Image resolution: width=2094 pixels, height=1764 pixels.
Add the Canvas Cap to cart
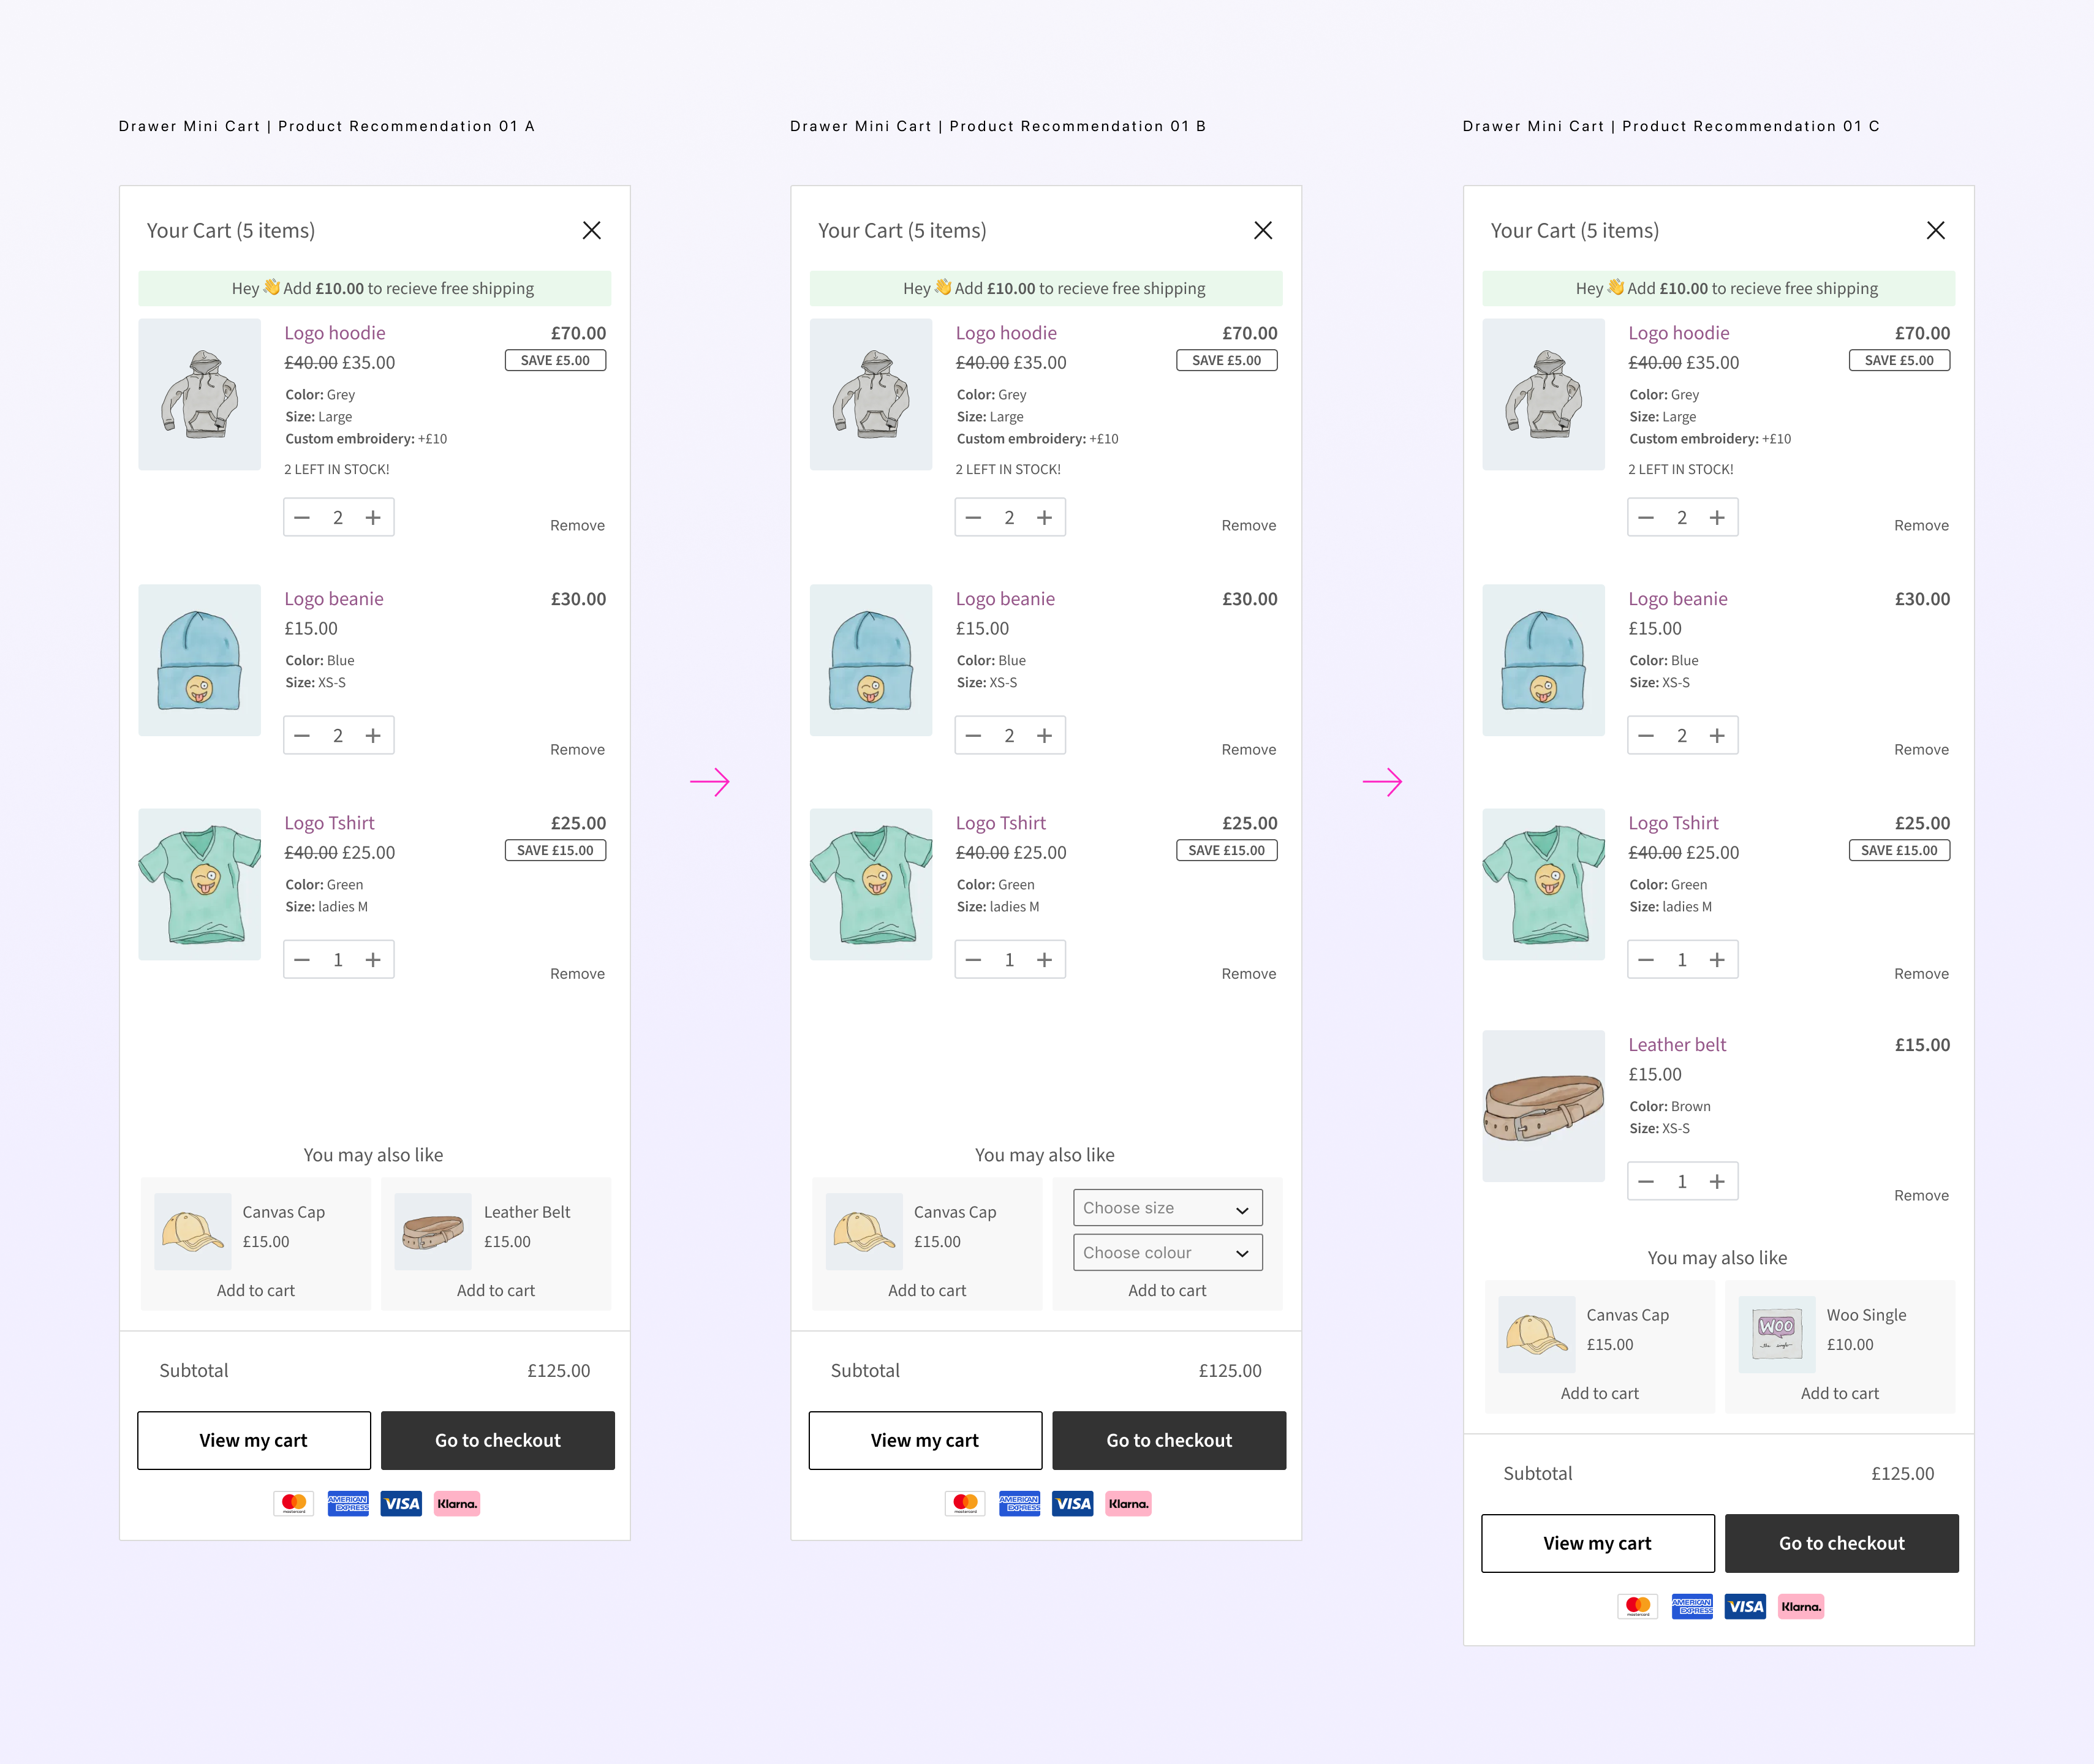(255, 1290)
